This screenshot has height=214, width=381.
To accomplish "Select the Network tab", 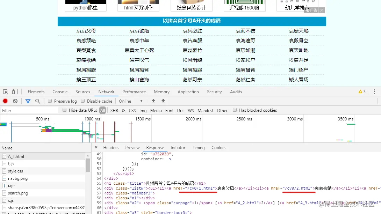I will (x=106, y=92).
